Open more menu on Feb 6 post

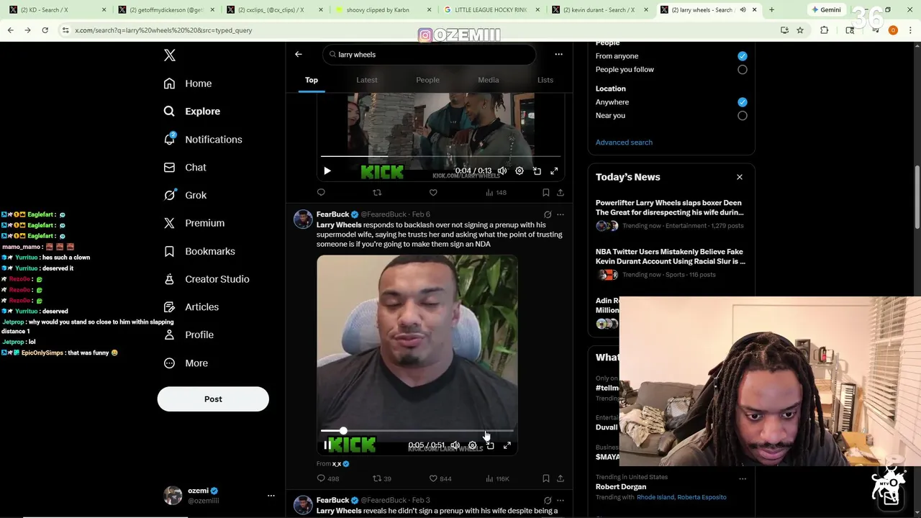click(561, 214)
